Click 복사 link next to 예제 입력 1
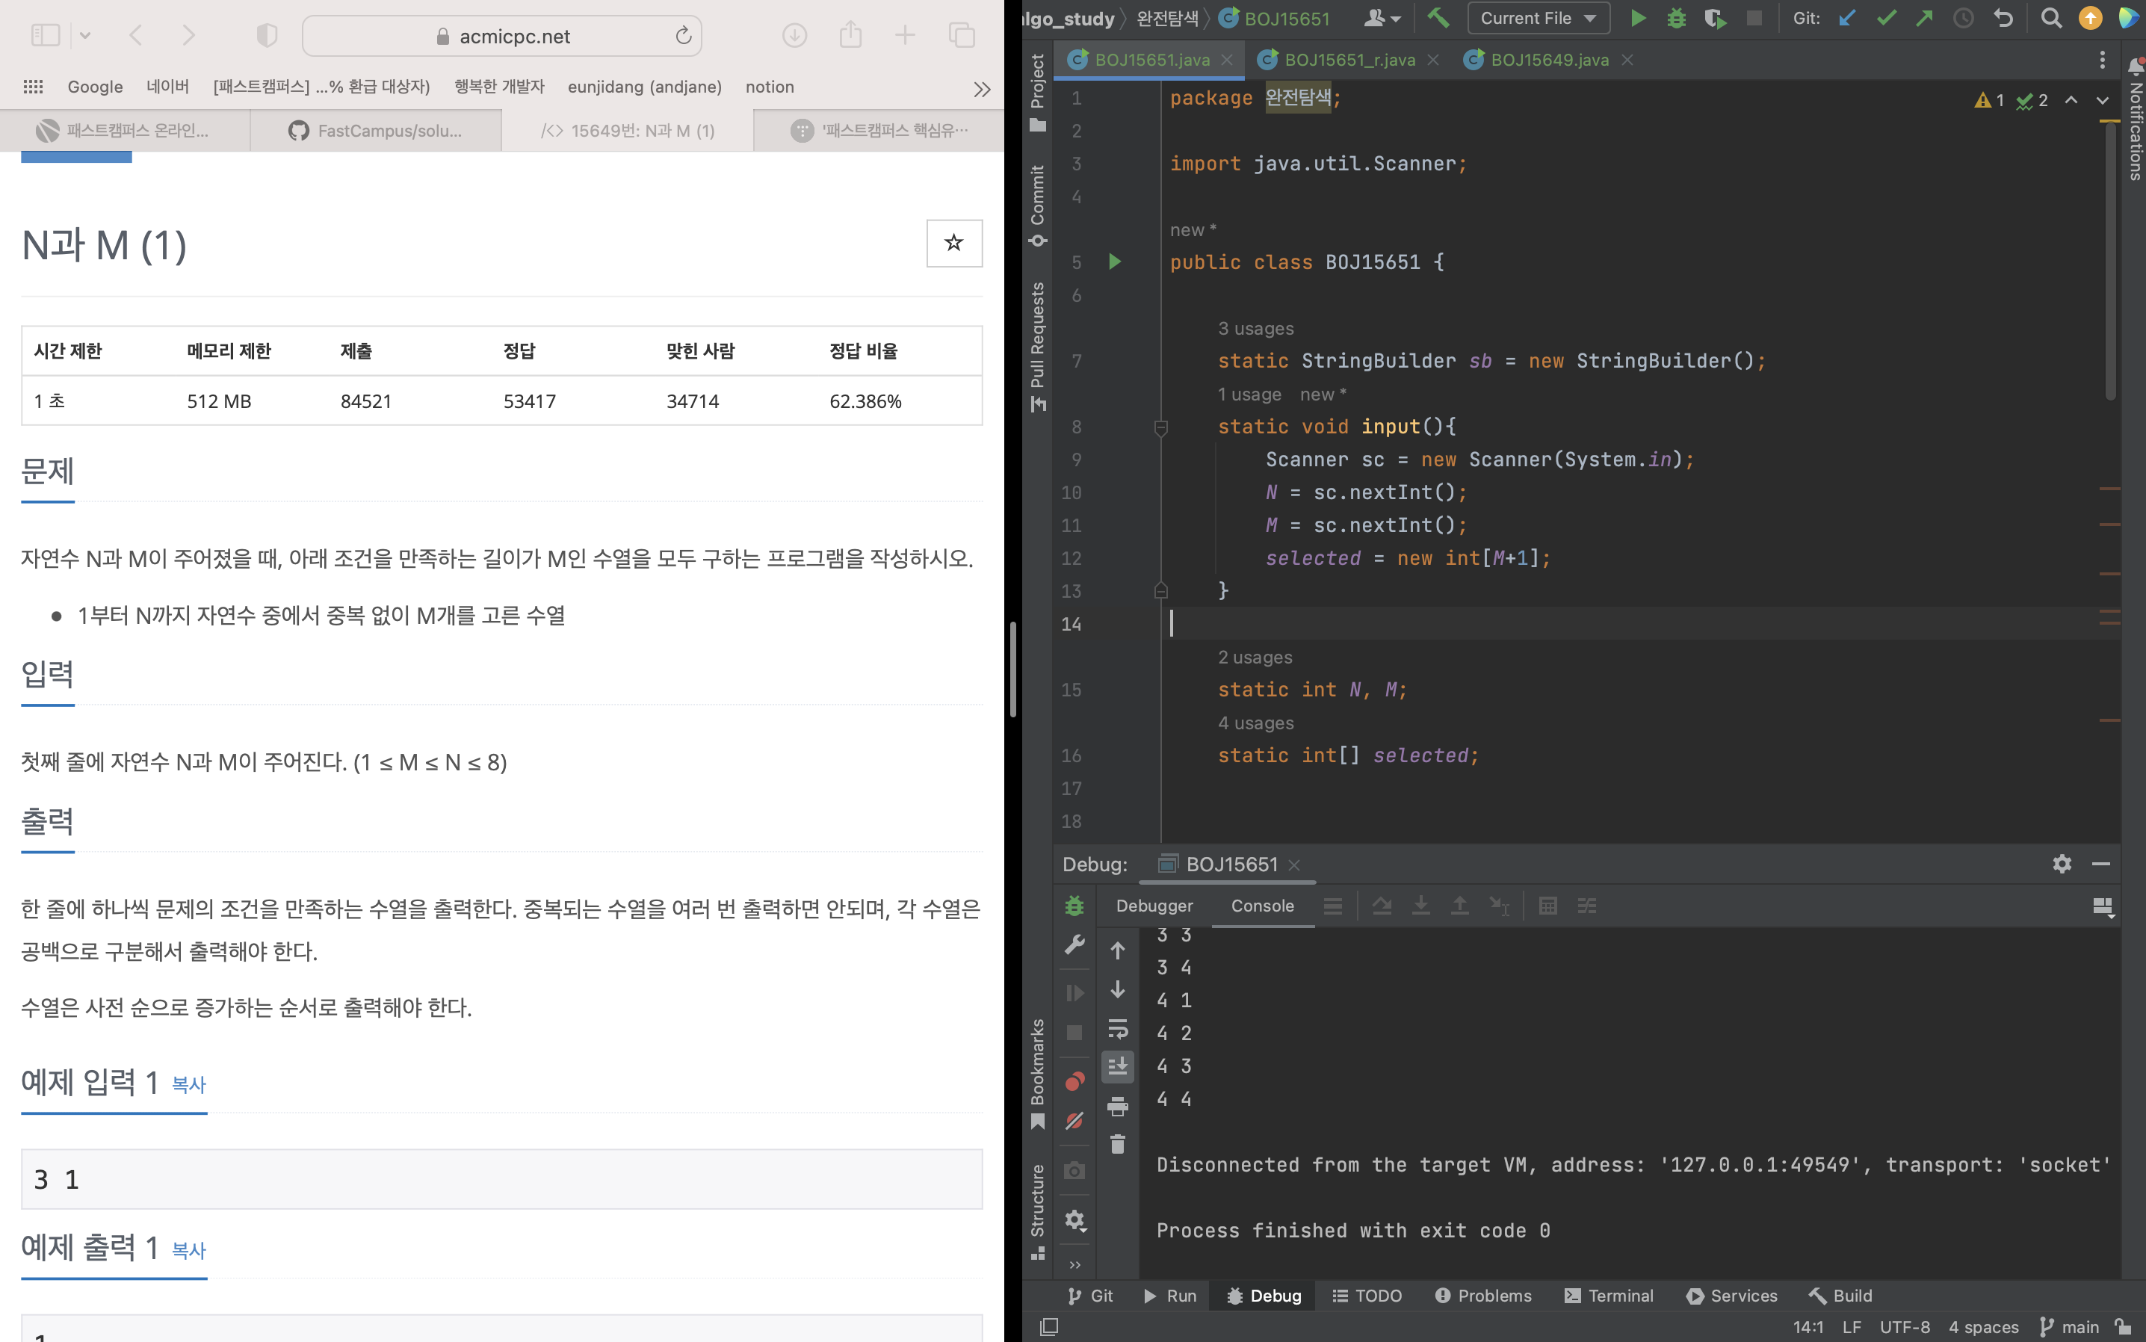The height and width of the screenshot is (1342, 2146). click(188, 1083)
